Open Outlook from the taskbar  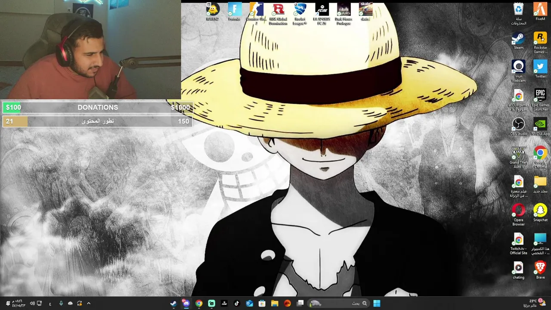coord(249,303)
